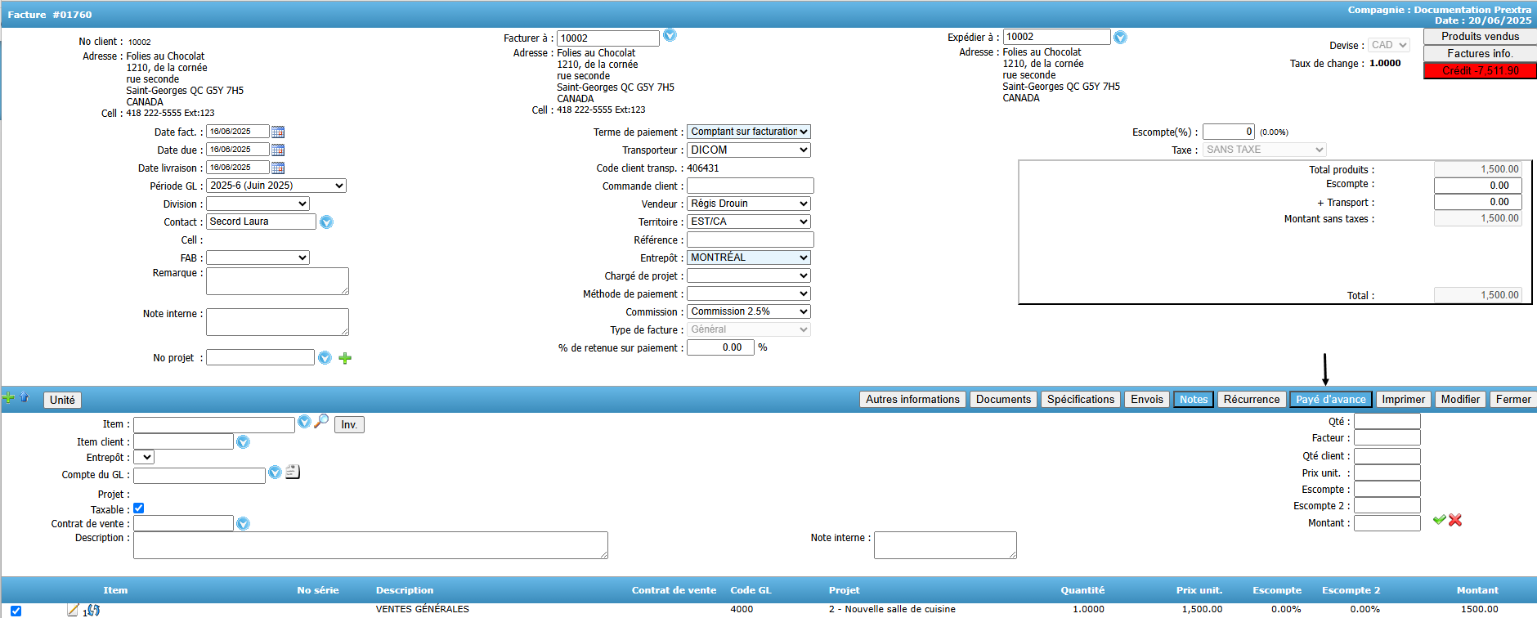
Task: Uncheck the VENTES GÉNÉRALES line checkbox
Action: pyautogui.click(x=16, y=611)
